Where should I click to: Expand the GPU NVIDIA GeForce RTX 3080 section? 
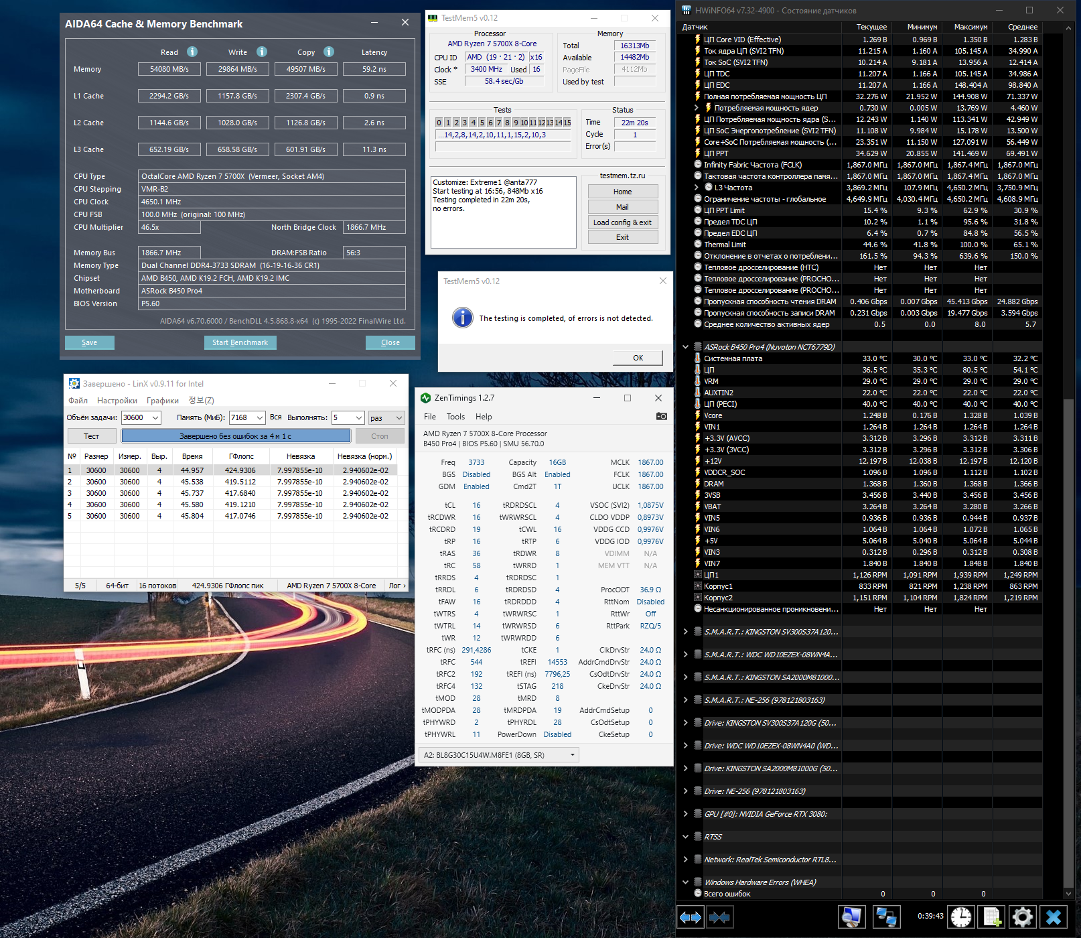685,814
